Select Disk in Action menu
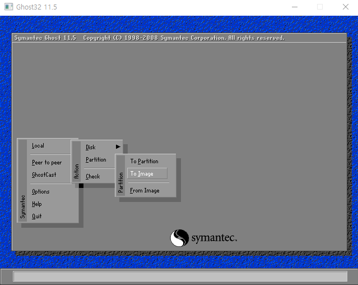Screen dimensions: 358x285 point(91,148)
